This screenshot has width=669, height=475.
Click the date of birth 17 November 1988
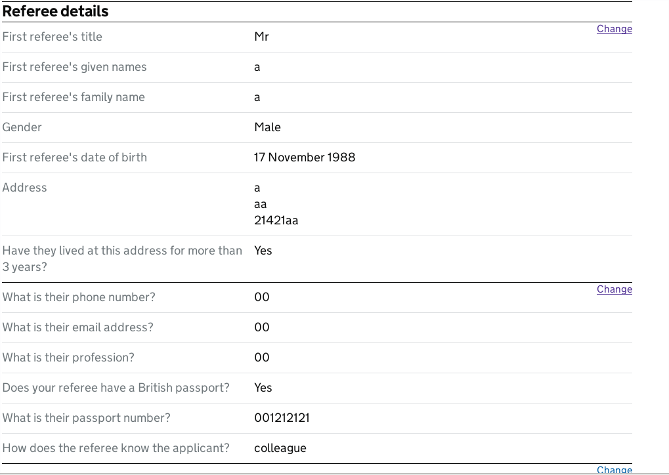pos(305,157)
